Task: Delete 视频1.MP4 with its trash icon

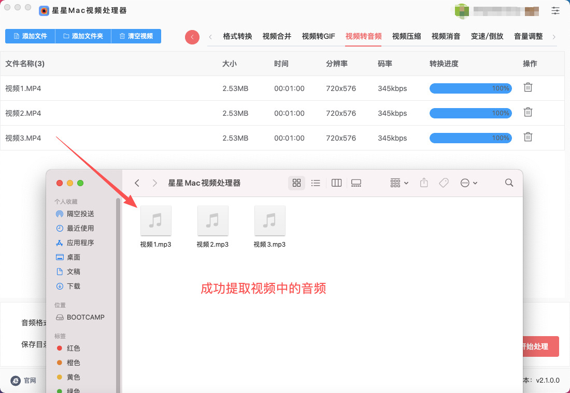Action: pos(528,87)
